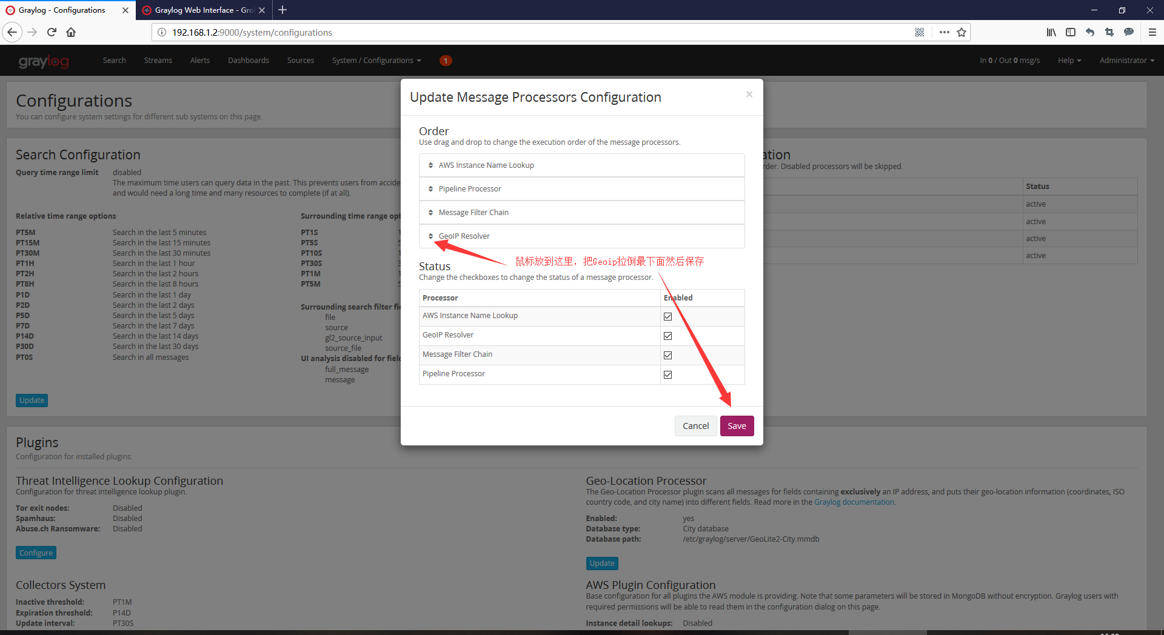This screenshot has width=1164, height=635.
Task: Open the browser library icon
Action: tap(1051, 32)
